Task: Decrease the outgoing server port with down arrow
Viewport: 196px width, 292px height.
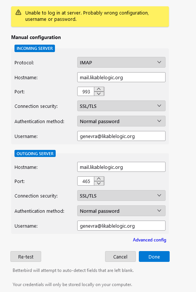Action: (99, 183)
